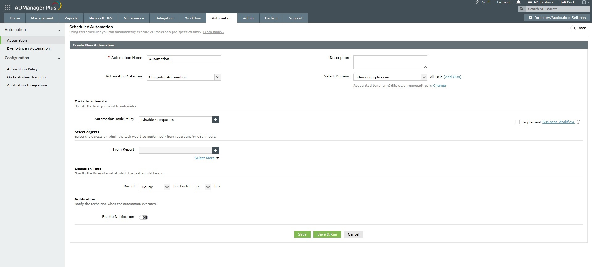Click the Save & Run button
The height and width of the screenshot is (267, 592).
327,234
